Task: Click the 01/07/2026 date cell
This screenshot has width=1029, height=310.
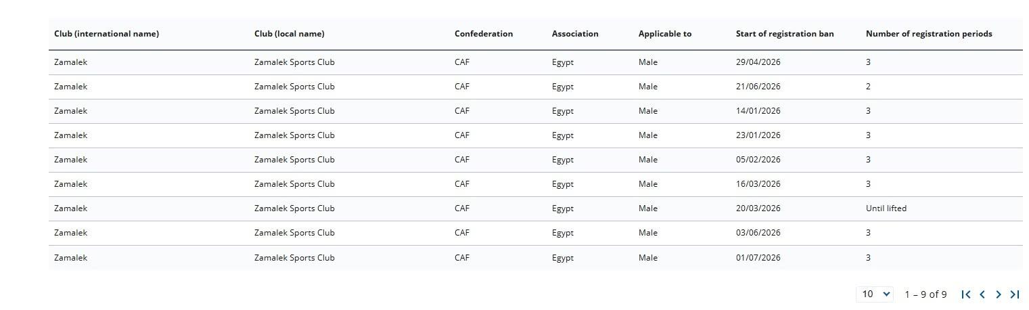Action: (x=758, y=258)
